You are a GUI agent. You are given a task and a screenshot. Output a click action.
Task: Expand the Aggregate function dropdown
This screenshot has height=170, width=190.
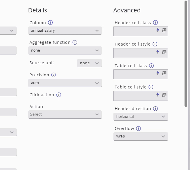click(x=65, y=50)
